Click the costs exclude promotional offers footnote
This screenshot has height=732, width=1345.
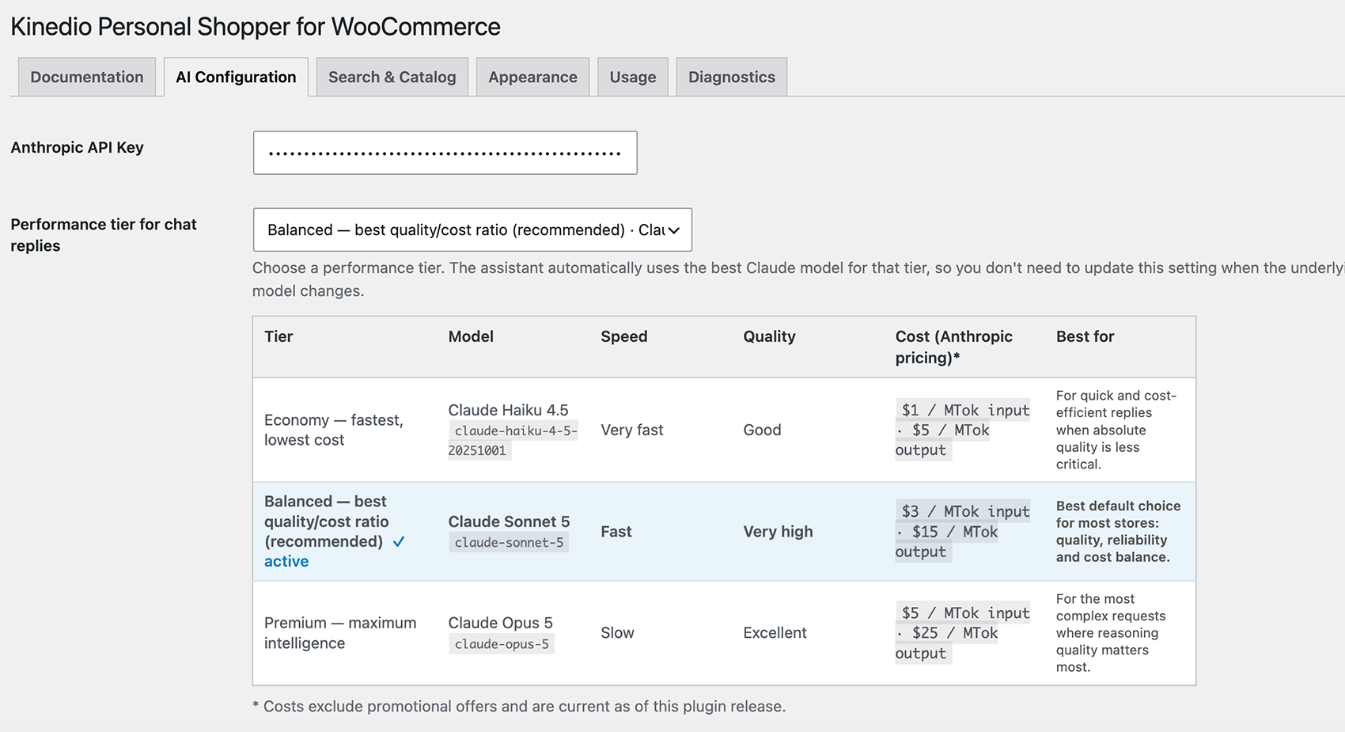click(x=519, y=706)
